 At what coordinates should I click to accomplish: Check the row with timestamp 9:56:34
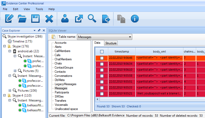(102, 64)
